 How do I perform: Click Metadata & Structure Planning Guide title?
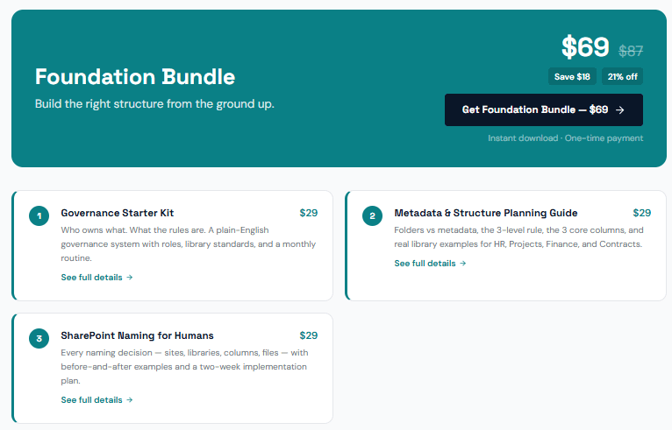486,213
